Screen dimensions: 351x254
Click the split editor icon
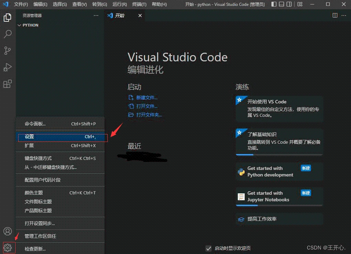[x=335, y=16]
